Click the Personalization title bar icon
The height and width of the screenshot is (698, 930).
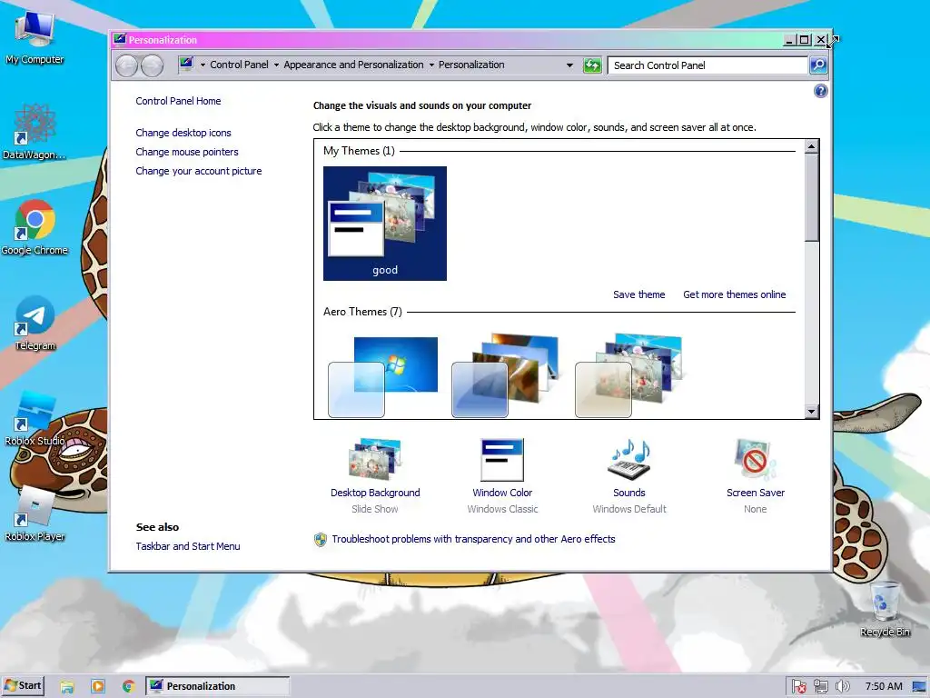point(120,39)
